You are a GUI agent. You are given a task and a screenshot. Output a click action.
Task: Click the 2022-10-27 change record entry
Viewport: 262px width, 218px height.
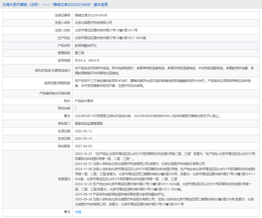[165, 156]
